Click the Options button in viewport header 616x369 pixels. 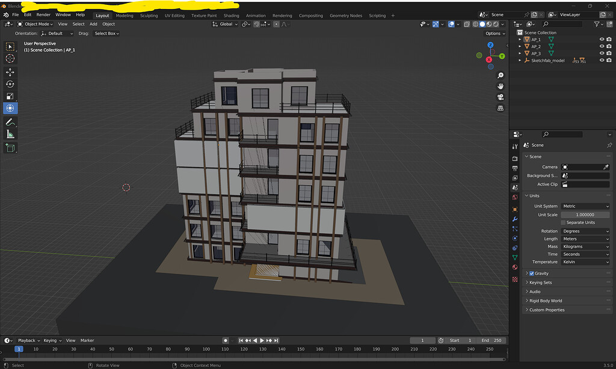494,34
